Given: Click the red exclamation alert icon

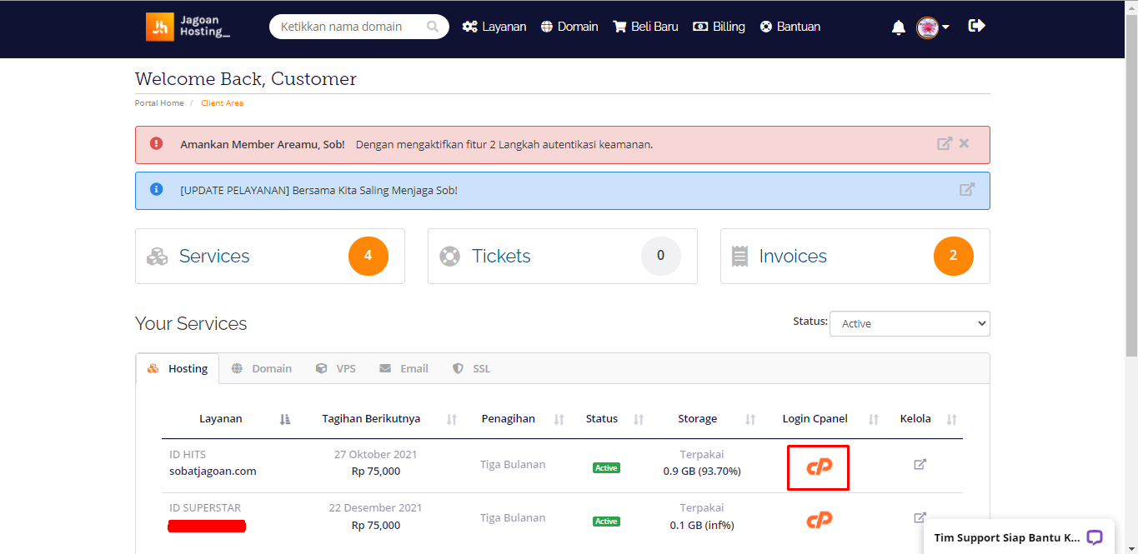Looking at the screenshot, I should pyautogui.click(x=156, y=143).
